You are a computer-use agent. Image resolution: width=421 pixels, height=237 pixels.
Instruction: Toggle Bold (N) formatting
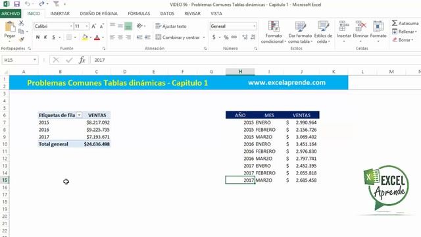38,37
